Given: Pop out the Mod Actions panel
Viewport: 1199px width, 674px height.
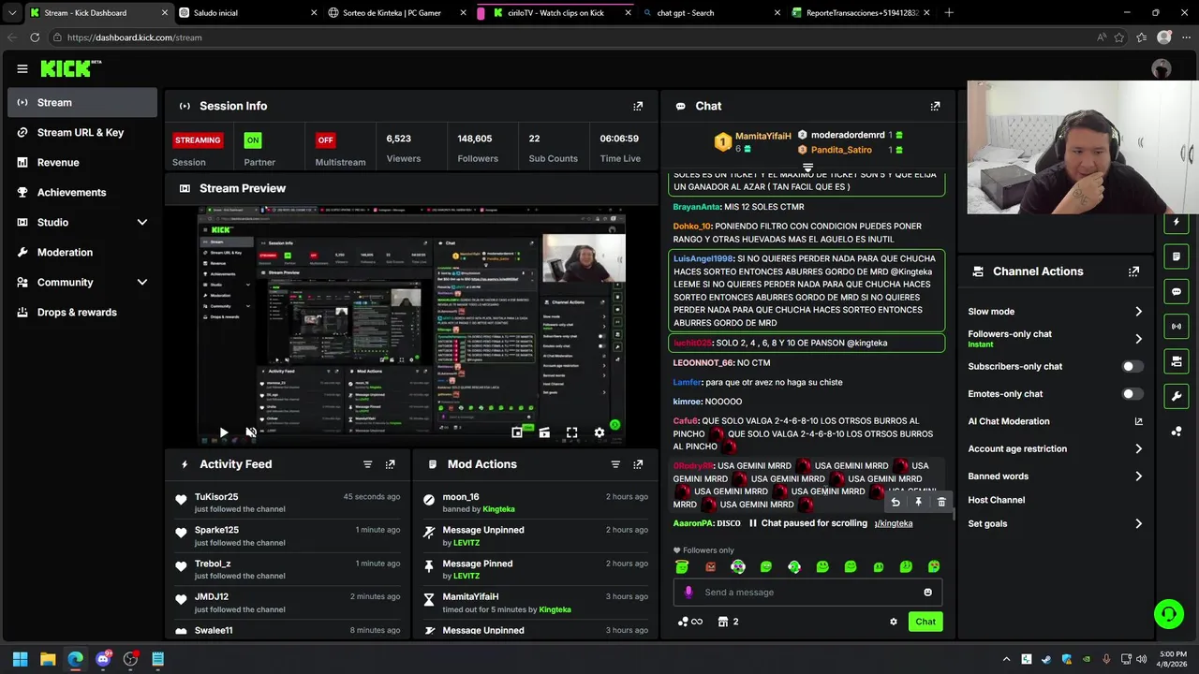Looking at the screenshot, I should click(638, 464).
